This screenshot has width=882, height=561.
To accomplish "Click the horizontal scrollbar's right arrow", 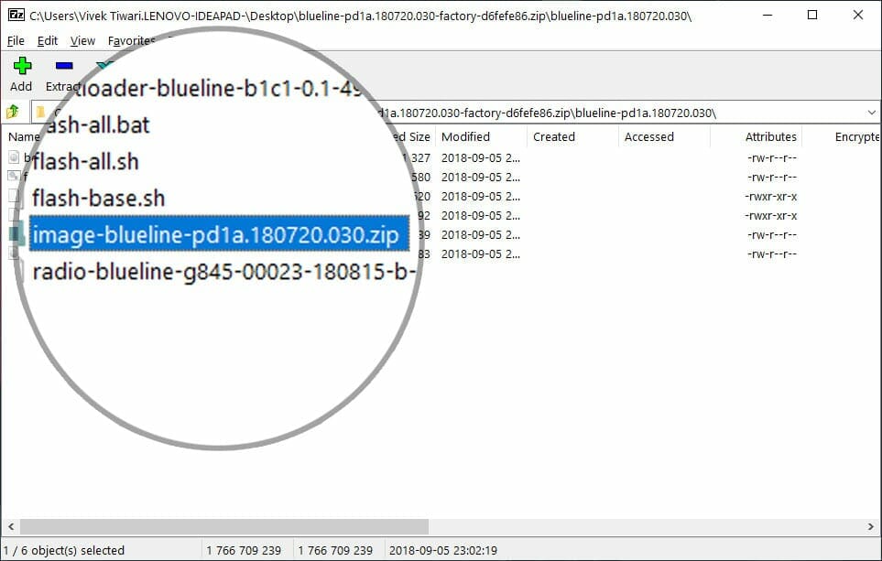I will tap(872, 527).
